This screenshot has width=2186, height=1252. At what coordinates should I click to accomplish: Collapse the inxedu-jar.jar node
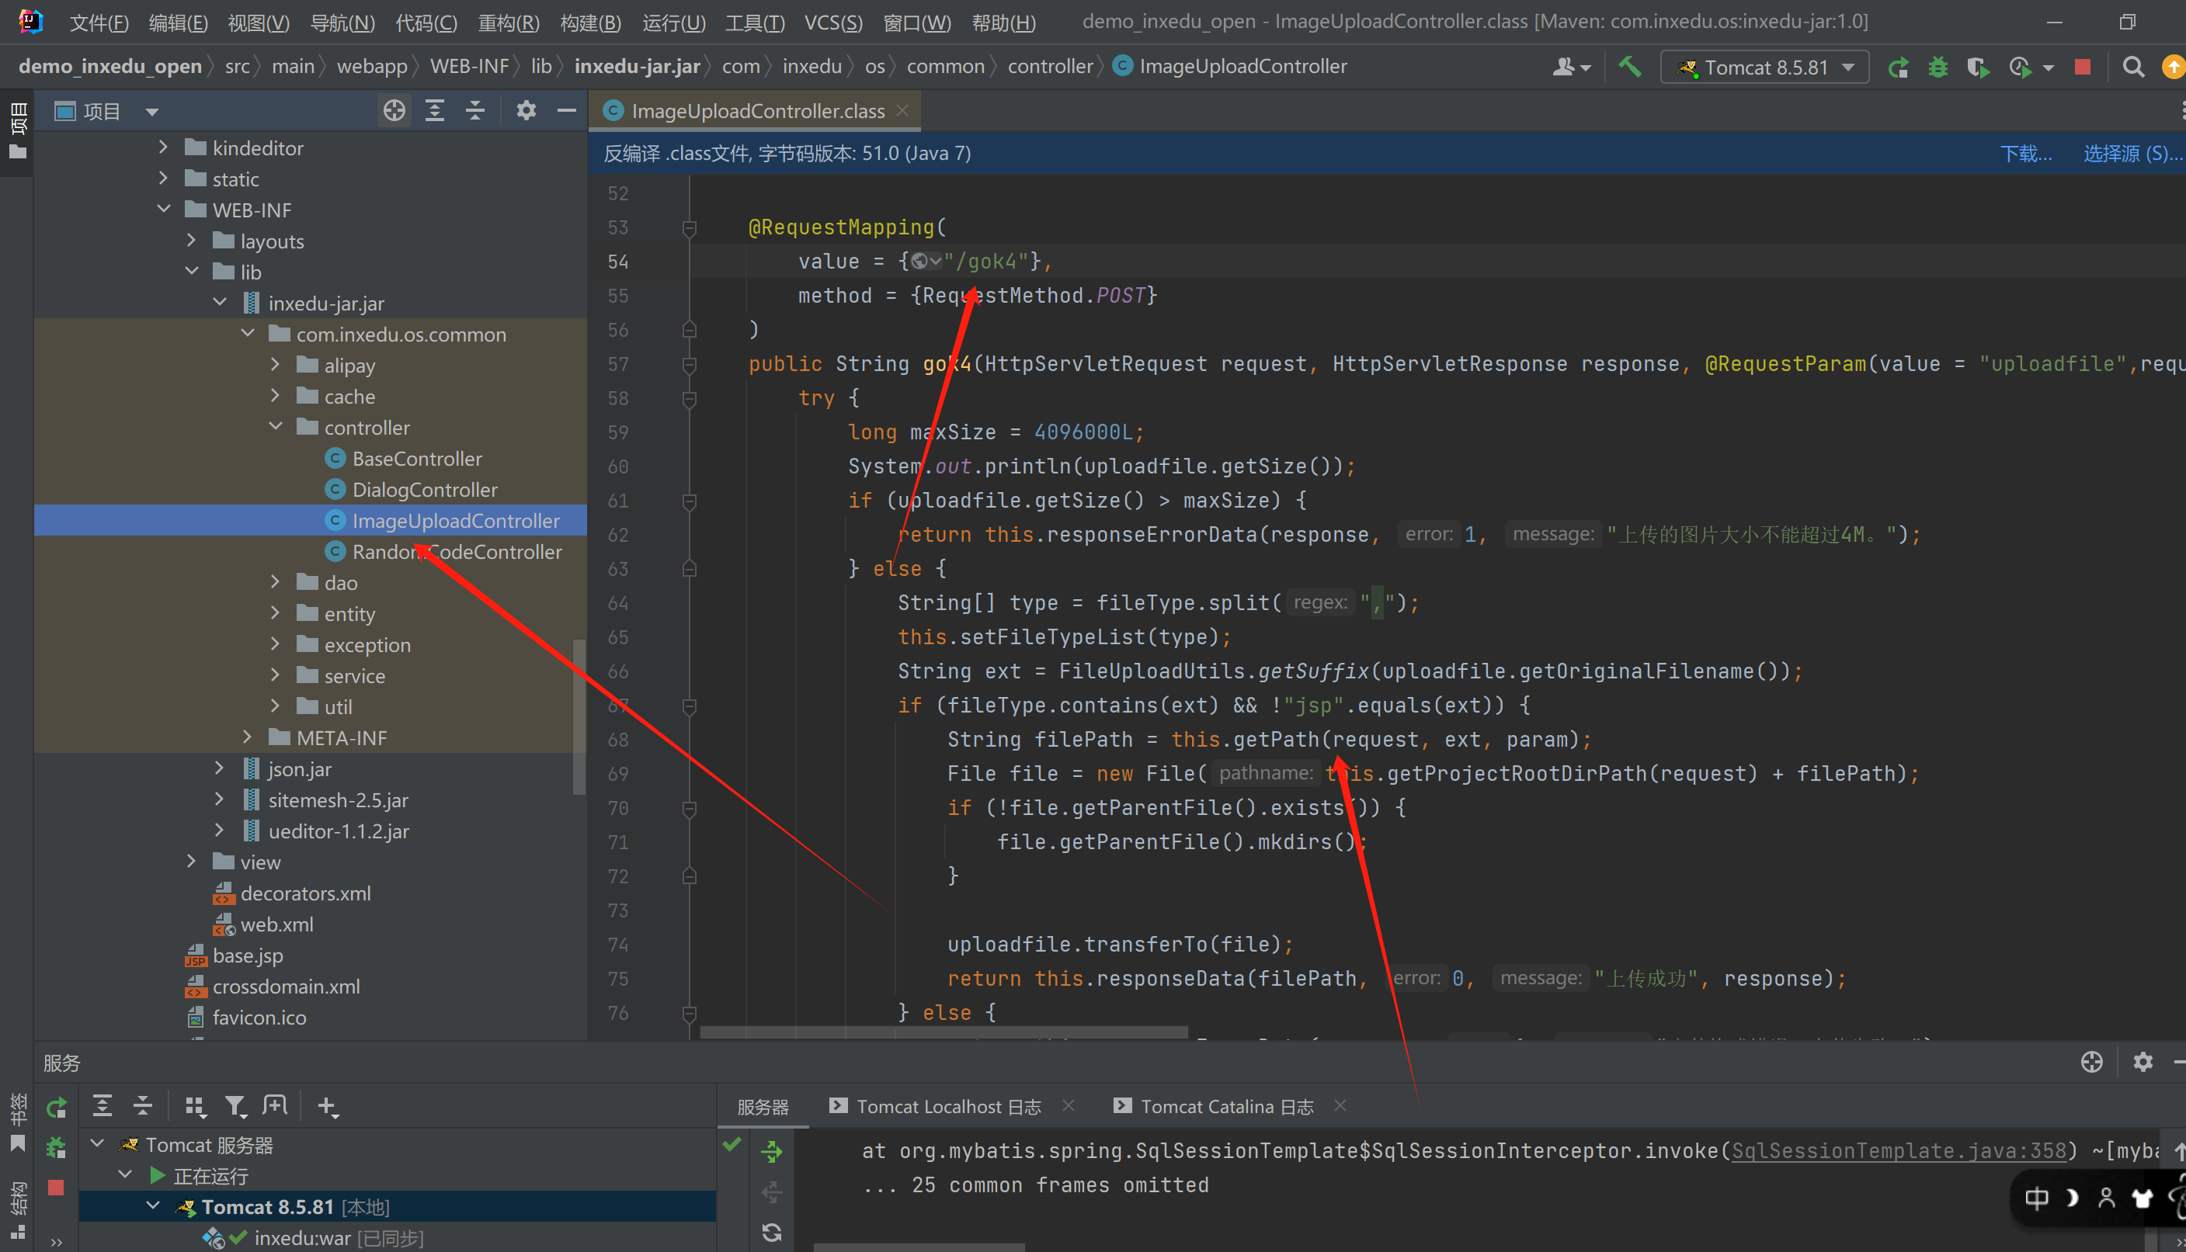[x=219, y=302]
